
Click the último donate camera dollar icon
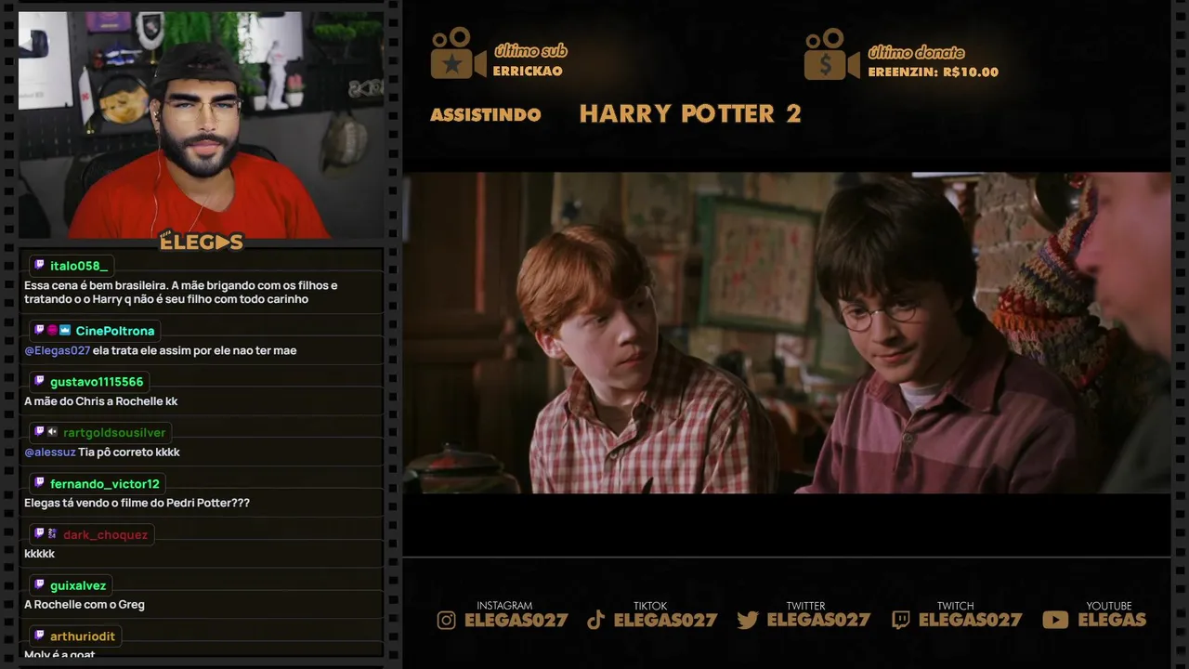tap(831, 54)
